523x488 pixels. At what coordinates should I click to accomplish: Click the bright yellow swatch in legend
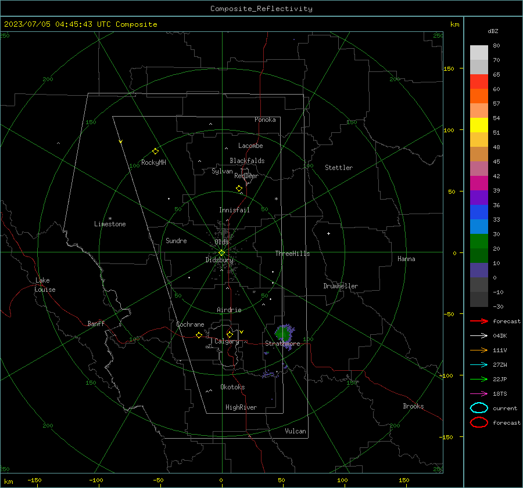479,125
